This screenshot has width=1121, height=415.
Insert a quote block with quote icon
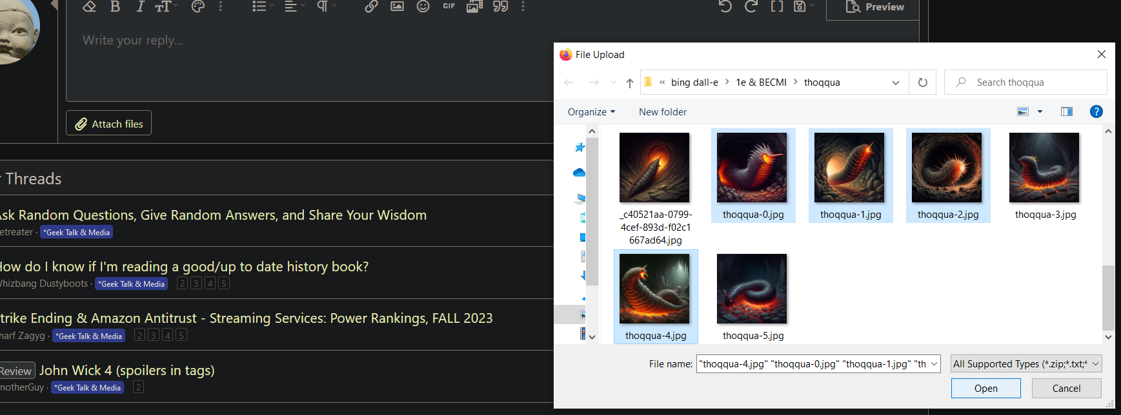click(500, 6)
